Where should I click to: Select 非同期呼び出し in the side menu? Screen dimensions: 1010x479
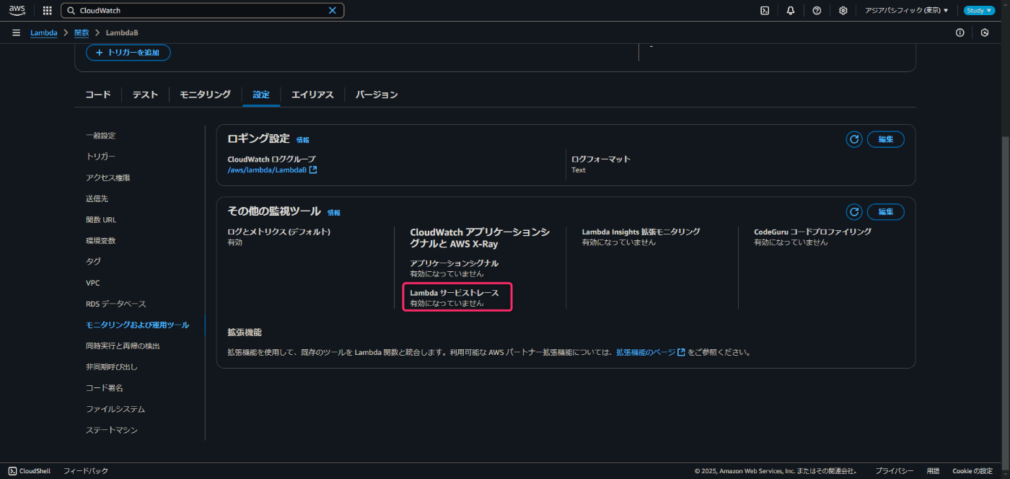pyautogui.click(x=111, y=366)
